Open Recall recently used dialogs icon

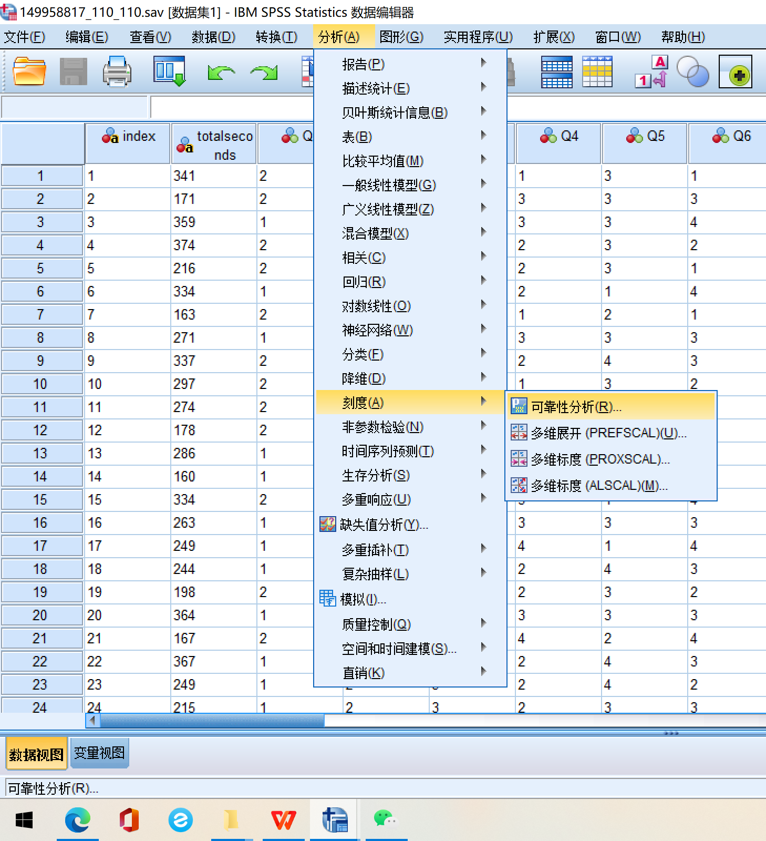[169, 71]
